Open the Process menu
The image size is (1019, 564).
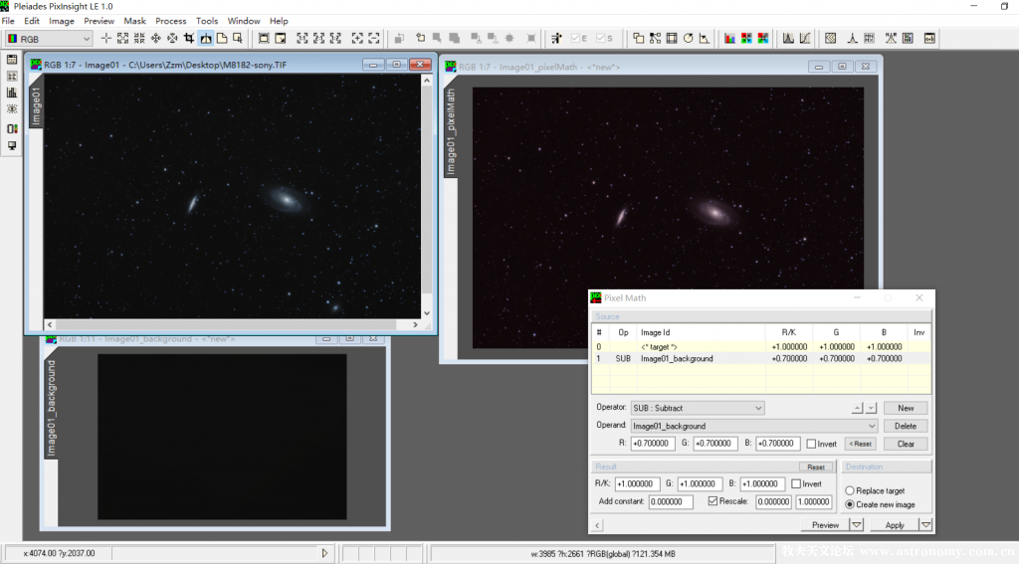(171, 21)
